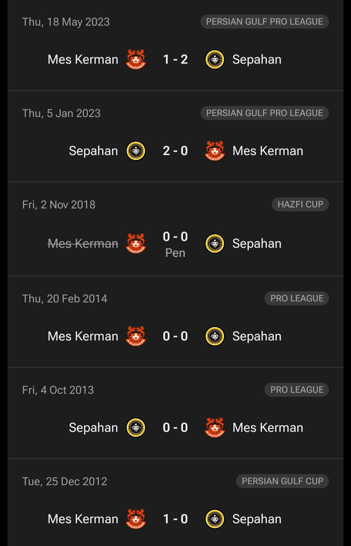Select the Persian Gulf Cup competition tag
351x546 pixels.
pos(282,481)
